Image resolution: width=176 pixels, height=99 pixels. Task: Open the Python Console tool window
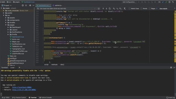45,98
